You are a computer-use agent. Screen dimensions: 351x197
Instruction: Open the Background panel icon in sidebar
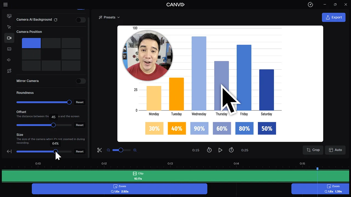(9, 16)
